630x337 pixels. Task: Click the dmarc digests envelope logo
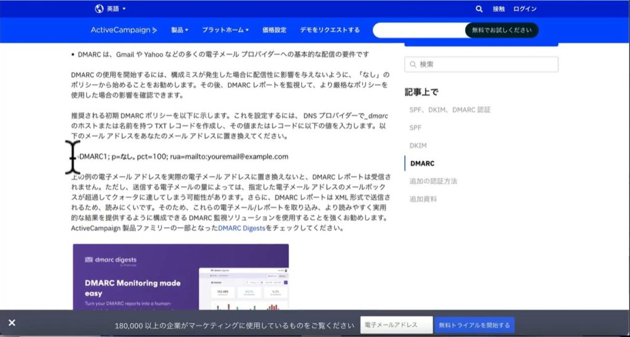point(90,260)
